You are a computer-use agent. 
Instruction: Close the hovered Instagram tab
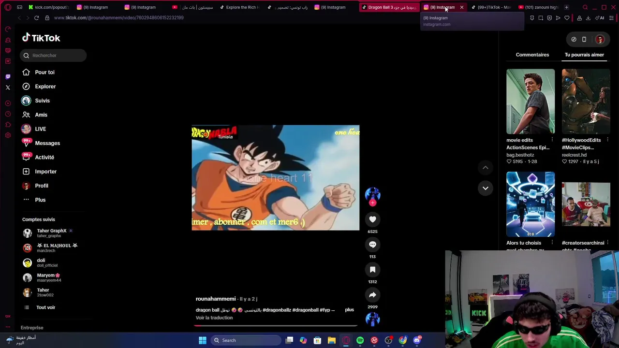coord(461,7)
